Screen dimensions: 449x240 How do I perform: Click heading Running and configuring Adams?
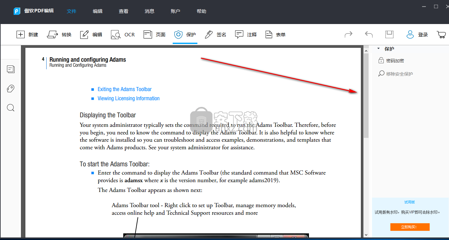pyautogui.click(x=88, y=59)
